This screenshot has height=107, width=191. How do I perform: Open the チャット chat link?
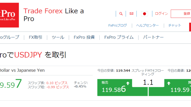[175, 25]
